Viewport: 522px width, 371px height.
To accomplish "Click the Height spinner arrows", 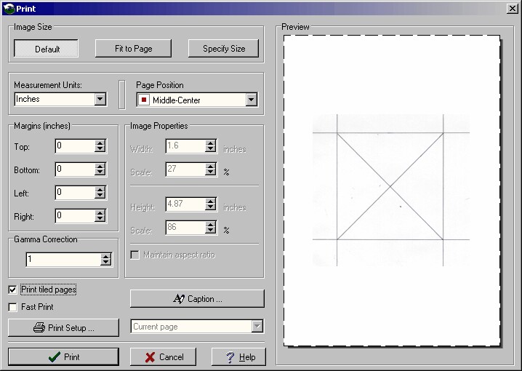I will point(210,204).
